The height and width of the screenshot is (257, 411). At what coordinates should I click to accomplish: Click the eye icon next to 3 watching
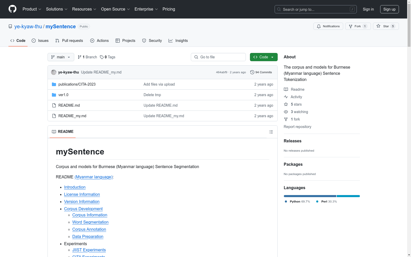[x=286, y=112]
